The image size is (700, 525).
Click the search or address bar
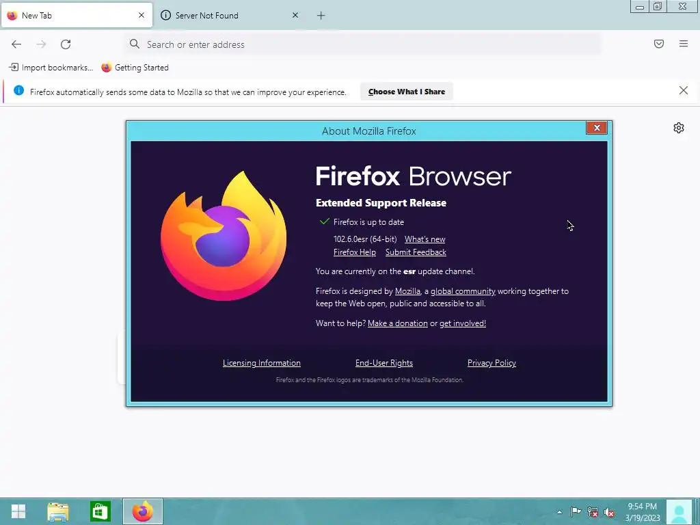(x=362, y=44)
